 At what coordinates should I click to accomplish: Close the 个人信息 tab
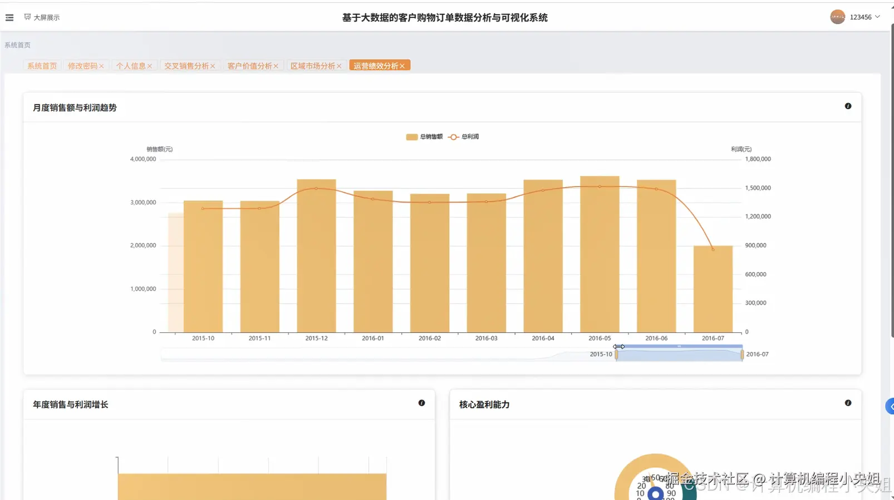(x=150, y=66)
